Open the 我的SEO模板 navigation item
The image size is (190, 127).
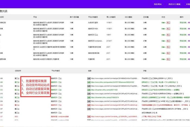click(175, 4)
